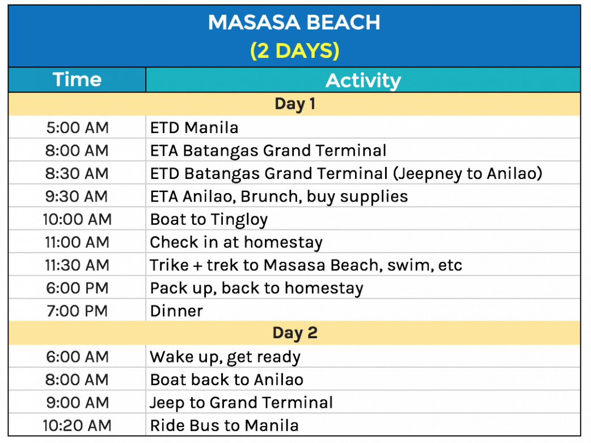Screen dimensions: 591x443
Task: Click the 5:00 AM time cell
Action: [77, 127]
